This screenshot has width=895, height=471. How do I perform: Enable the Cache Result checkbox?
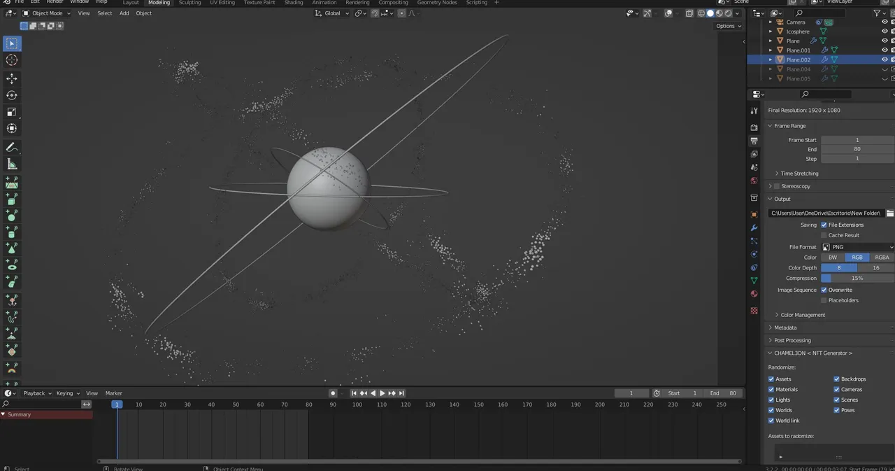pos(824,235)
